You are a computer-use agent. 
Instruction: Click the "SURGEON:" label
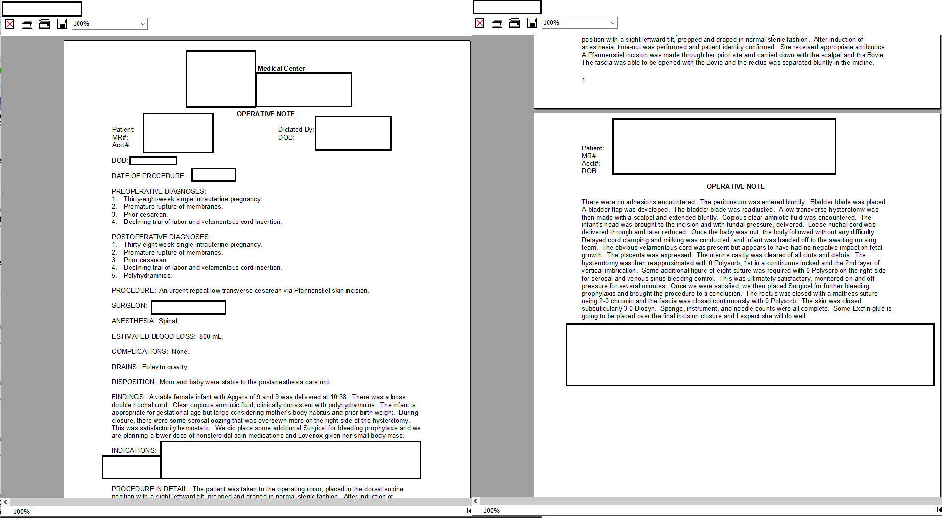(x=129, y=305)
